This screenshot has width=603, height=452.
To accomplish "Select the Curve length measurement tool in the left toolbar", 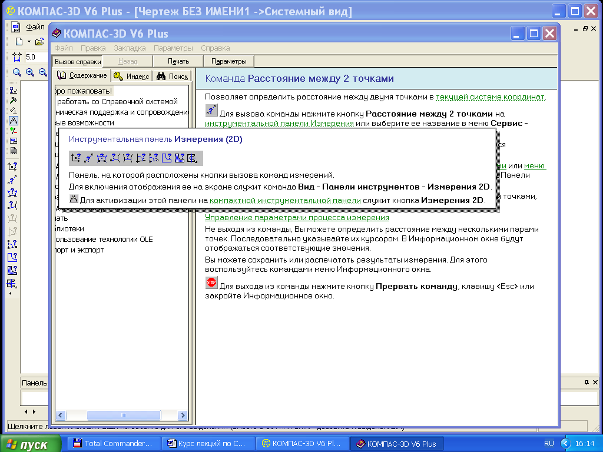I will point(12,257).
